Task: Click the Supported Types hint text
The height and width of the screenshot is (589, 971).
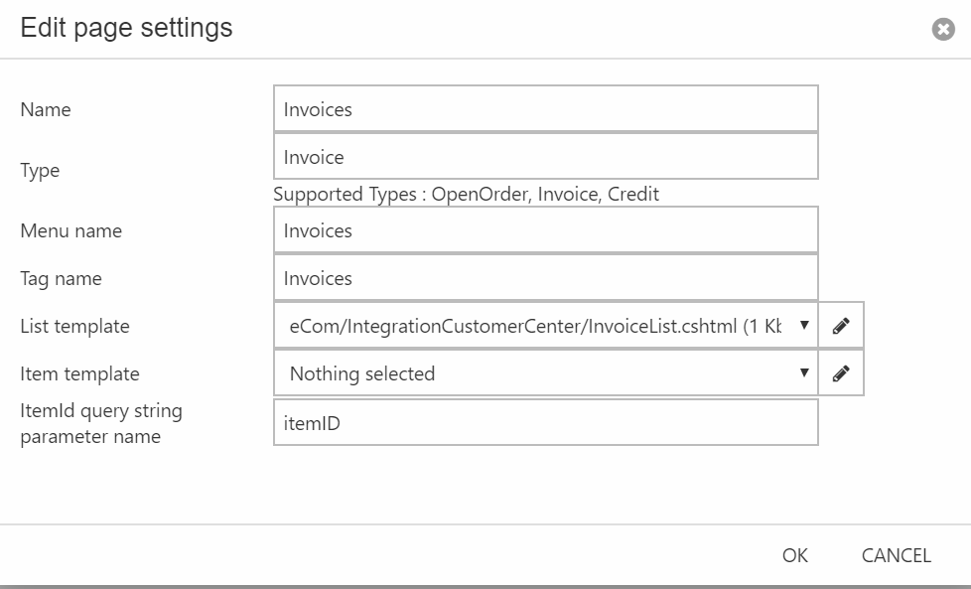Action: coord(466,195)
